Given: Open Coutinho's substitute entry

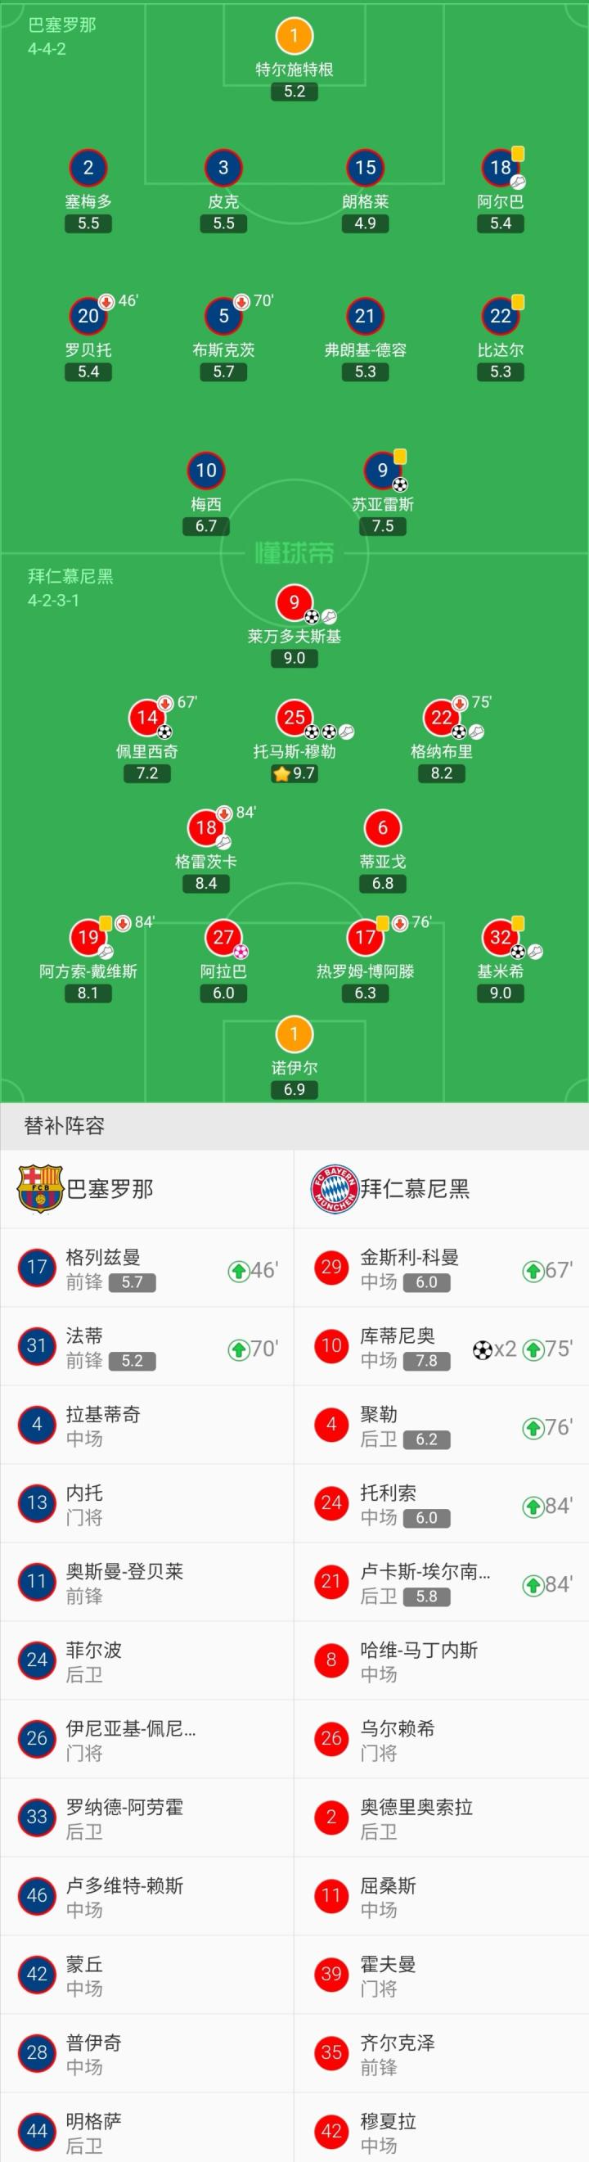Looking at the screenshot, I should click(441, 1347).
